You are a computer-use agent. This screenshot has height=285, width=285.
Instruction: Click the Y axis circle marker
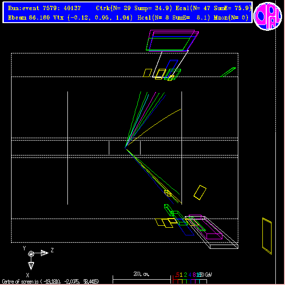(31, 253)
